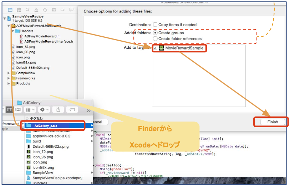
Task: Open the Symbol navigator icon
Action: (x=19, y=10)
